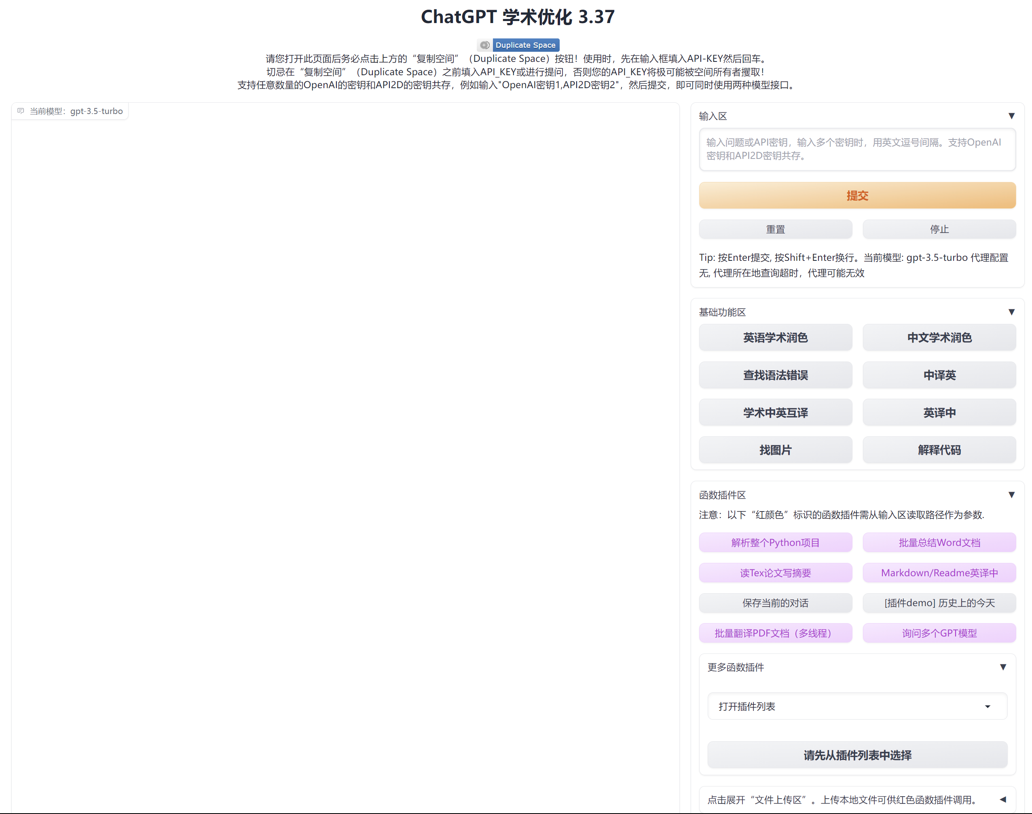Click the Duplicate Space badge

[518, 44]
